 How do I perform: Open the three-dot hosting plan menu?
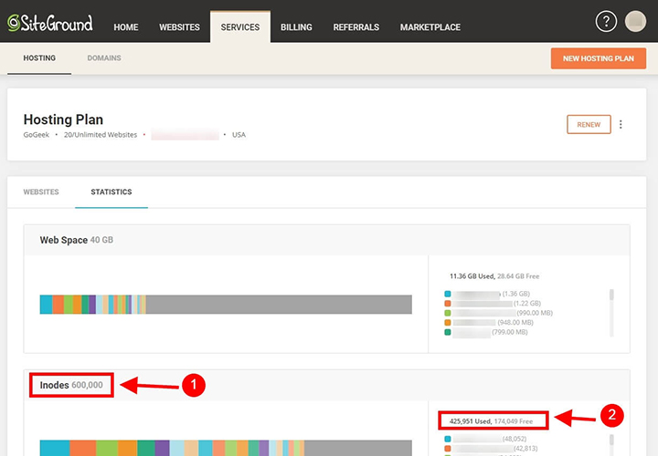[621, 124]
